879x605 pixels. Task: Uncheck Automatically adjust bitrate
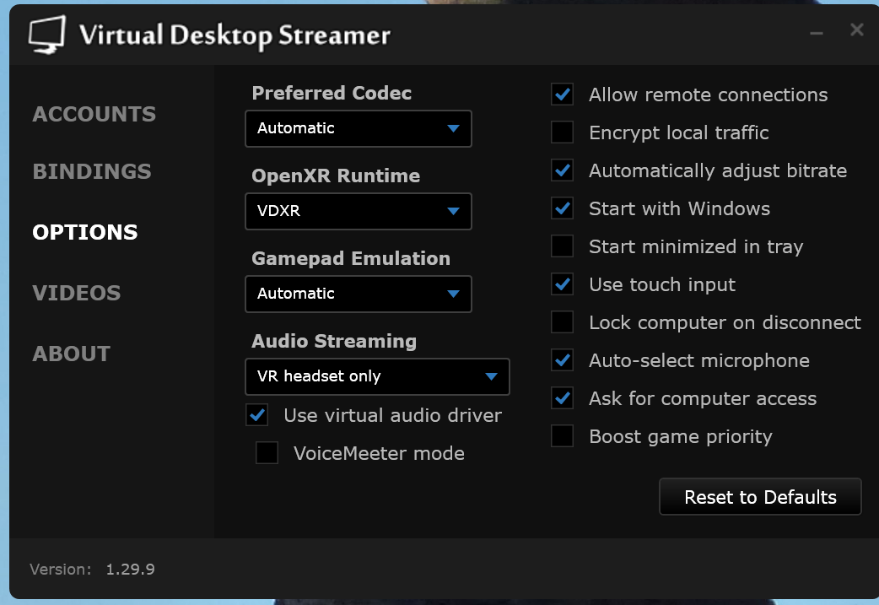click(x=563, y=170)
